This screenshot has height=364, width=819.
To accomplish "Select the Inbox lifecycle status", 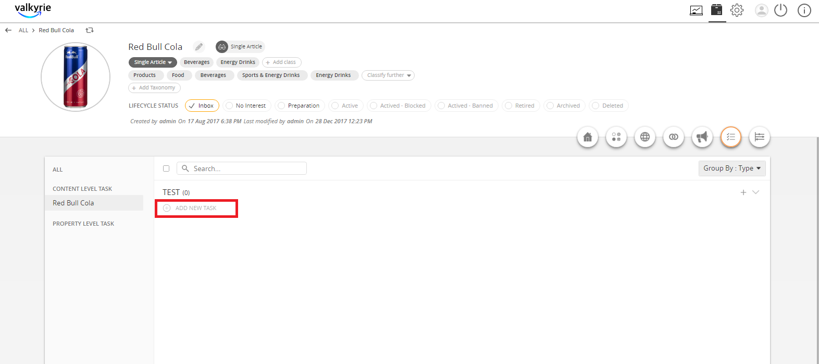I will click(x=202, y=106).
